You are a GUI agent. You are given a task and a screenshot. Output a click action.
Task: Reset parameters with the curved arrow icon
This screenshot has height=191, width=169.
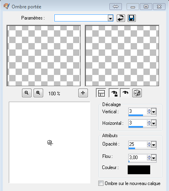[121, 18]
